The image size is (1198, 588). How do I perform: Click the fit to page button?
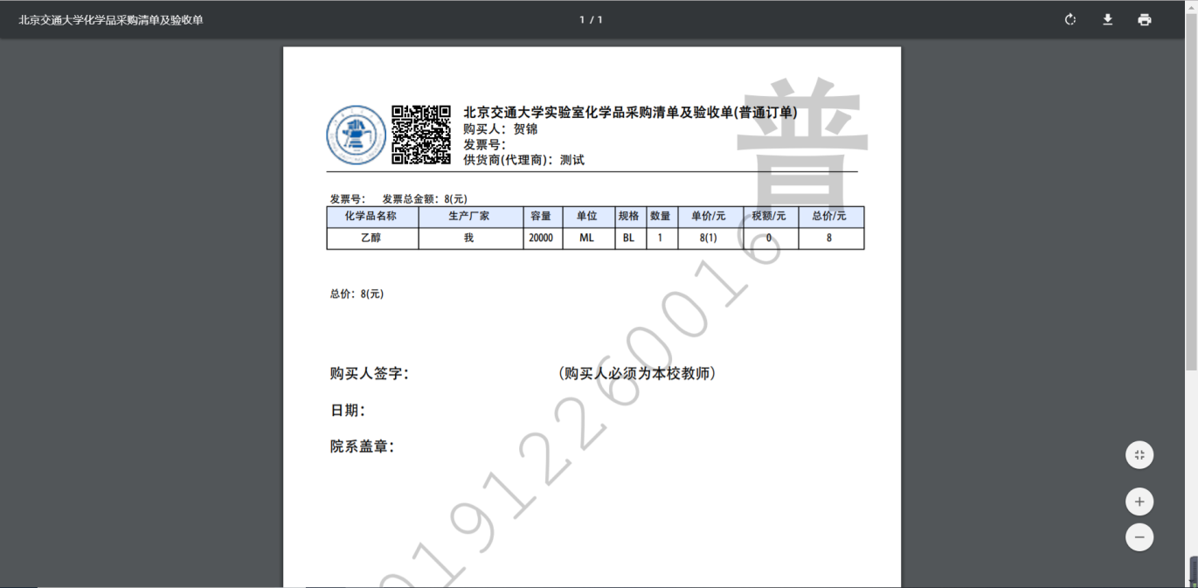click(x=1139, y=454)
